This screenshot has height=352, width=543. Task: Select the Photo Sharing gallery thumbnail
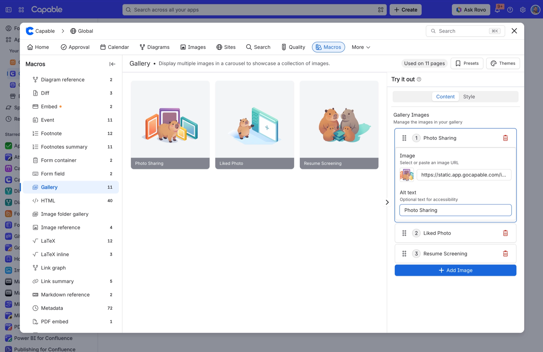pos(170,125)
